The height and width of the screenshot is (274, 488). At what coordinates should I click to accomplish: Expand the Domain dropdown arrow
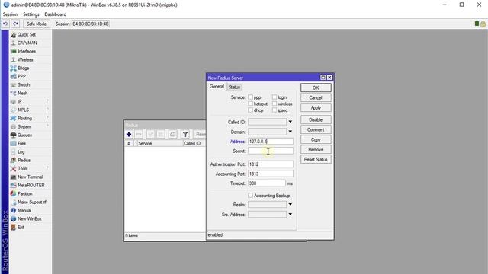coord(290,132)
